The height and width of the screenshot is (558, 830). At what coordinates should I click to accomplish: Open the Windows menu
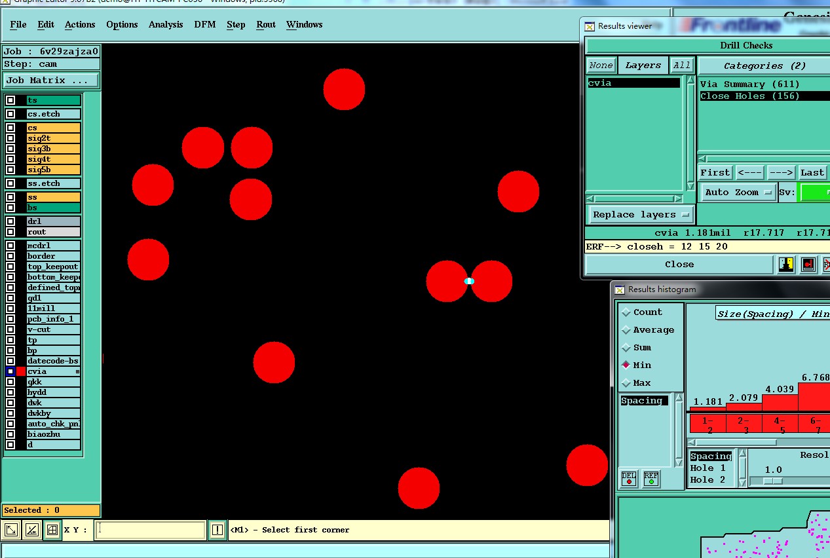(x=305, y=25)
